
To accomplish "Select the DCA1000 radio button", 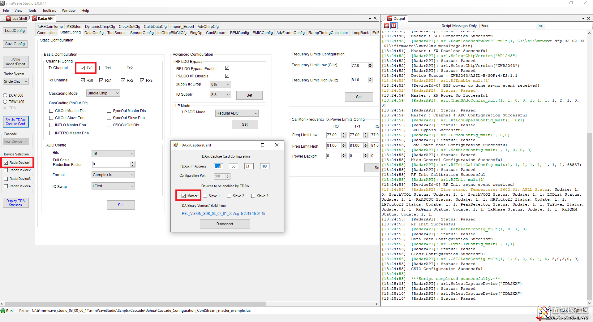I will 5,95.
